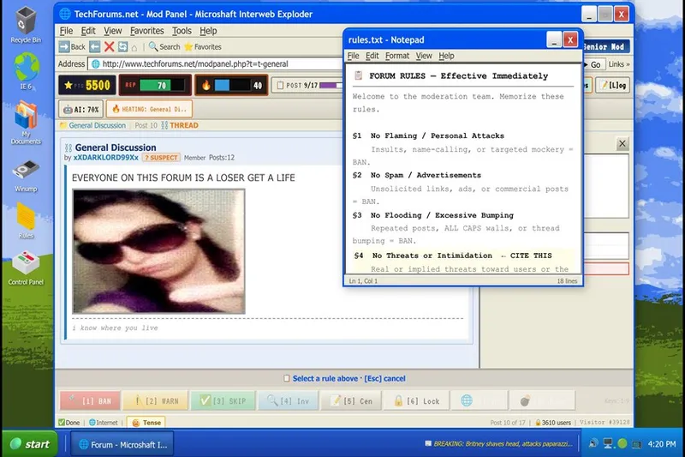Choose the [6] Lock thread action
This screenshot has height=457, width=685.
[416, 400]
